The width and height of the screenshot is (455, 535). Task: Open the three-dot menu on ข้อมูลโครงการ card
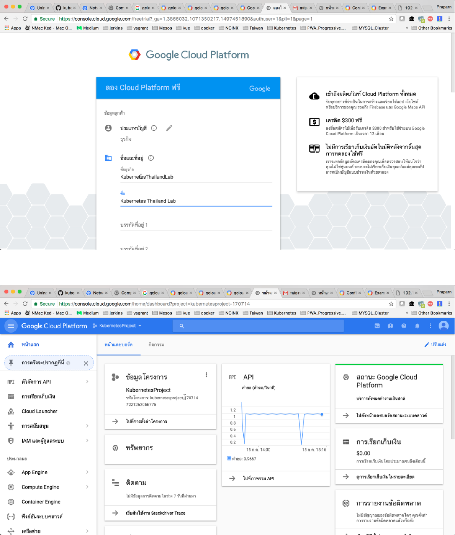[x=206, y=375]
